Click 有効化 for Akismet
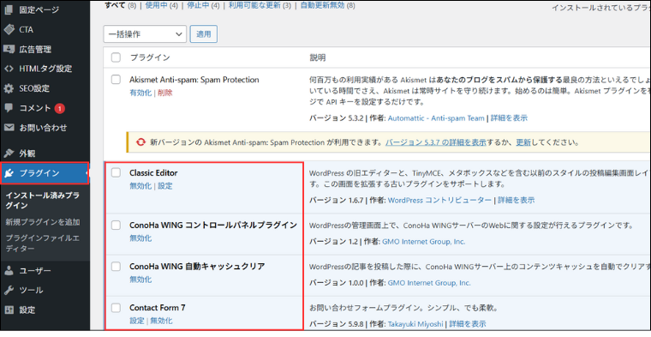 (x=140, y=93)
